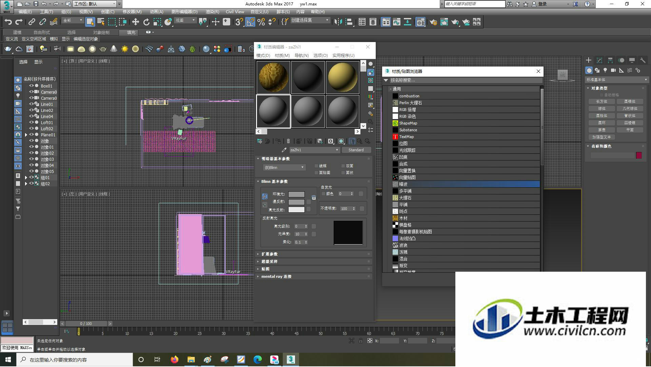This screenshot has height=367, width=651.
Task: Toggle visibility eye of 对象03
Action: coord(32,159)
